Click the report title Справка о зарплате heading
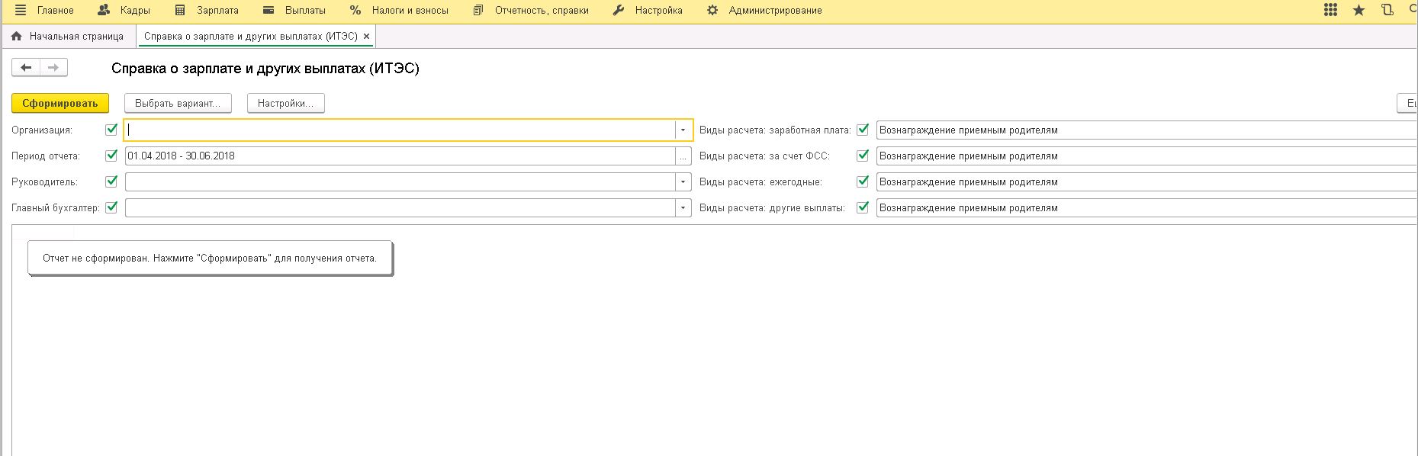 (265, 68)
